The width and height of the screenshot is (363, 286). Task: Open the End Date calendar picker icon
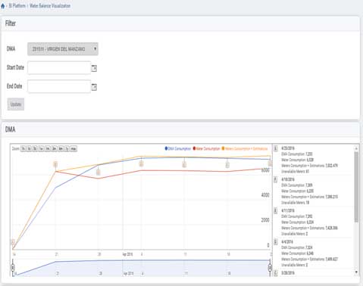pos(94,87)
